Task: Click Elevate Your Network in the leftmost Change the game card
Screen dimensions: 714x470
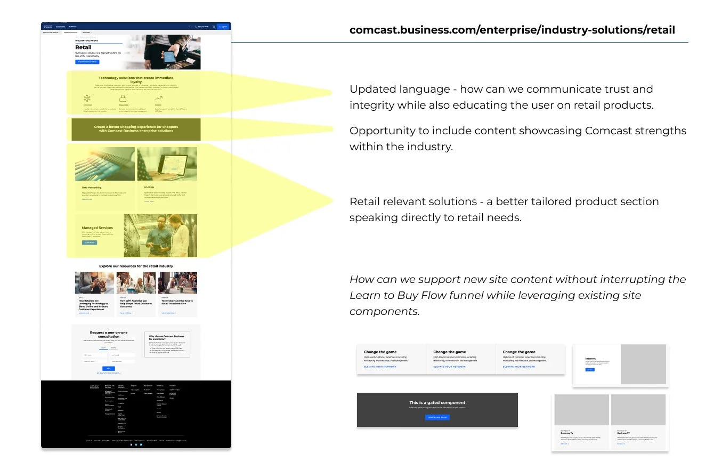Action: coord(380,367)
